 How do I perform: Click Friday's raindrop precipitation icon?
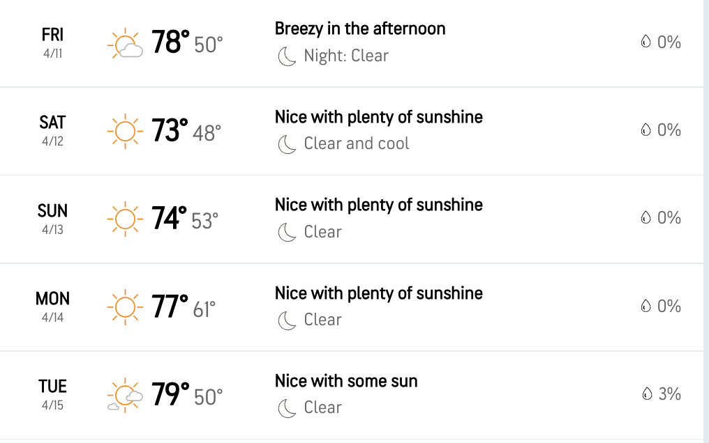tap(645, 42)
